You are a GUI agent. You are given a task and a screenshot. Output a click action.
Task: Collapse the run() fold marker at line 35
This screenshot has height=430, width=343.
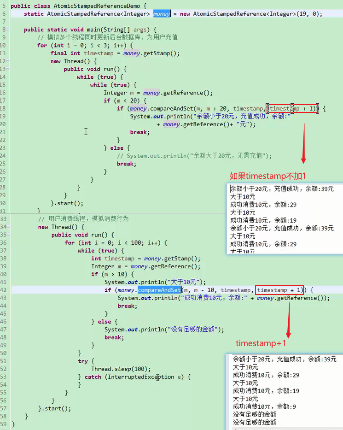pyautogui.click(x=8, y=235)
